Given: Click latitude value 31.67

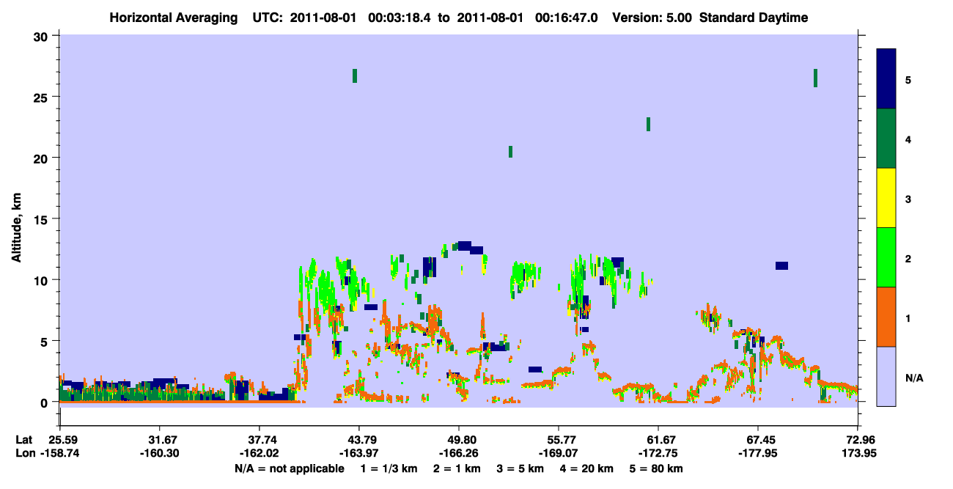Looking at the screenshot, I should tap(159, 440).
